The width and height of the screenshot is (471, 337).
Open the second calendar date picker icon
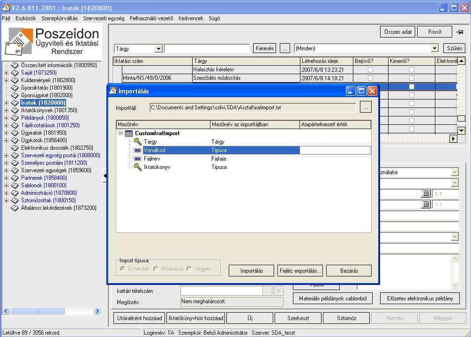pos(426,204)
